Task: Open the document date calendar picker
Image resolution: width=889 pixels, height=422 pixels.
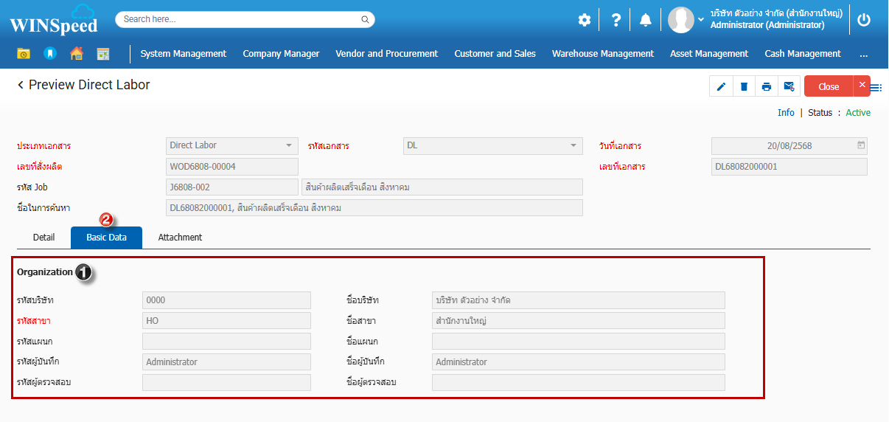Action: 861,145
